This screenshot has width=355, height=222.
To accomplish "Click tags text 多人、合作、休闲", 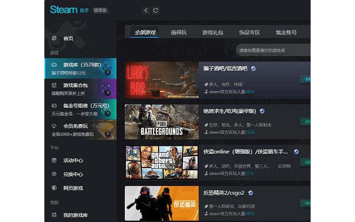I will [226, 84].
